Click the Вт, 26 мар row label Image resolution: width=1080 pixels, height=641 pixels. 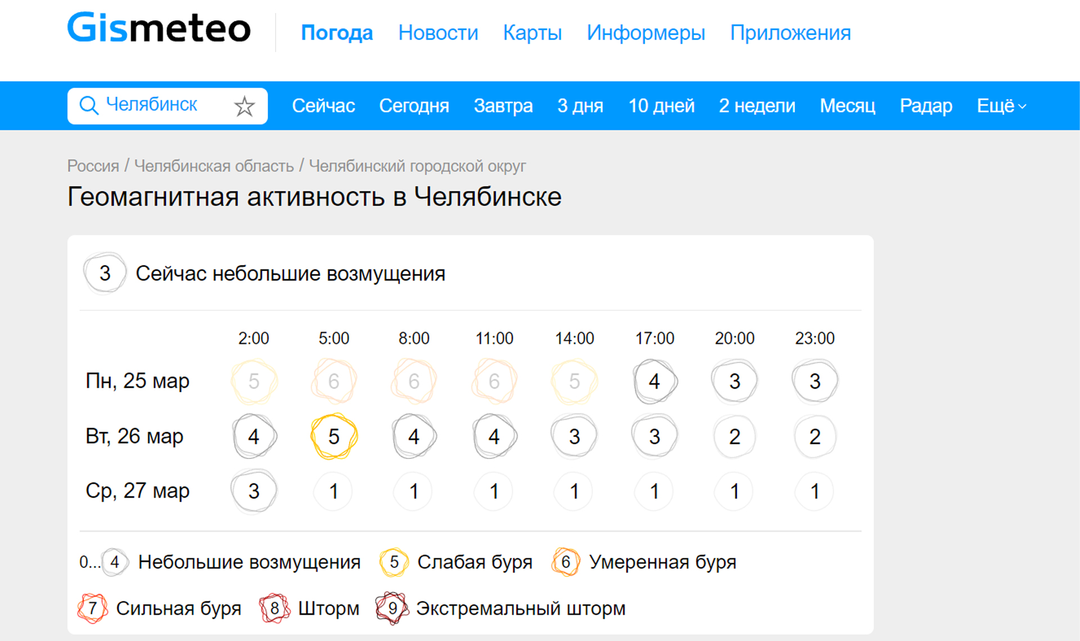[x=134, y=436]
